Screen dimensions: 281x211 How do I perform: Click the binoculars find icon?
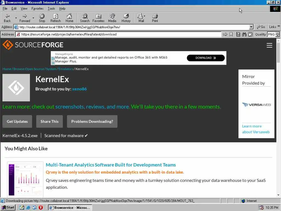(244, 34)
